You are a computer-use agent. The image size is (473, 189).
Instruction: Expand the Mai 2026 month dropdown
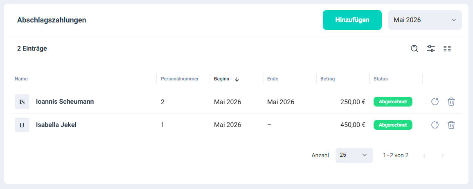pos(425,20)
